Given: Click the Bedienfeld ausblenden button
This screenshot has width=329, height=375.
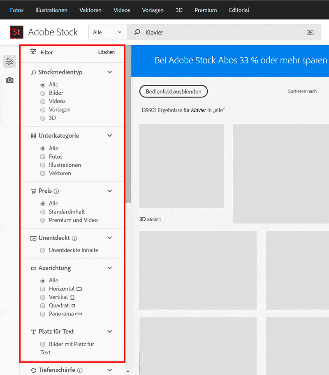Looking at the screenshot, I should (x=174, y=91).
